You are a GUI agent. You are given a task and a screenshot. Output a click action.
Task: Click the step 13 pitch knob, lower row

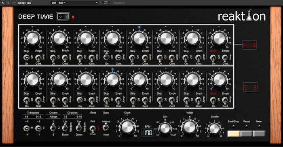[139, 80]
